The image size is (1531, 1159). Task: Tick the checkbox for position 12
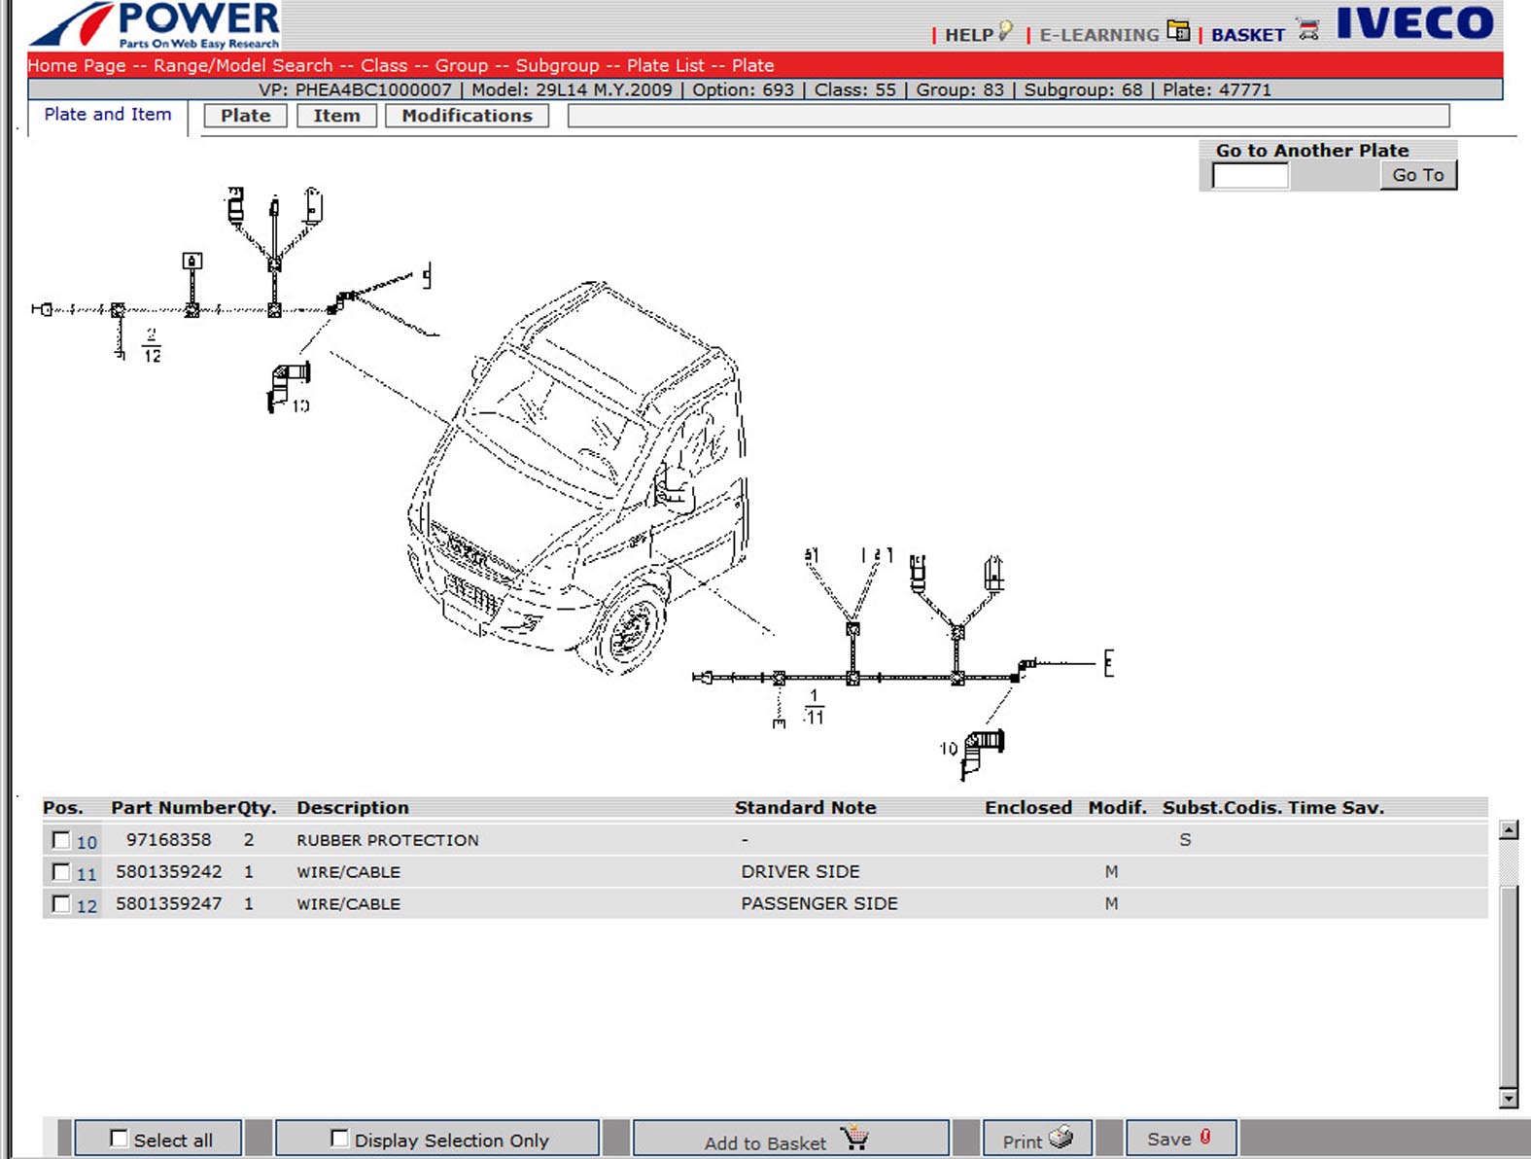(61, 904)
